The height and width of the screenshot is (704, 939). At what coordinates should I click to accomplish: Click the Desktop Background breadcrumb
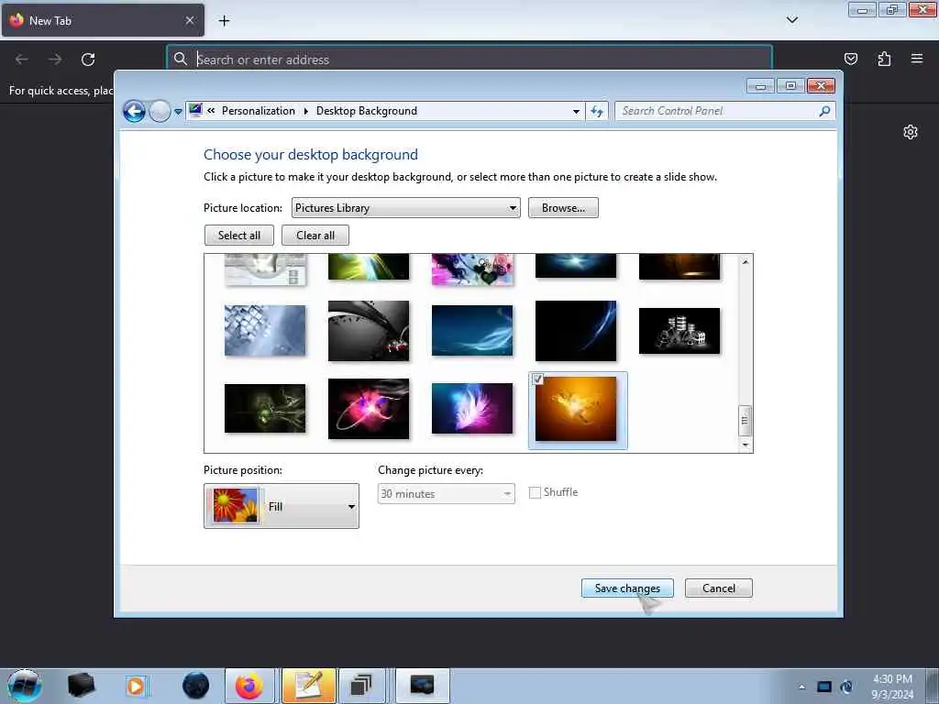367,111
